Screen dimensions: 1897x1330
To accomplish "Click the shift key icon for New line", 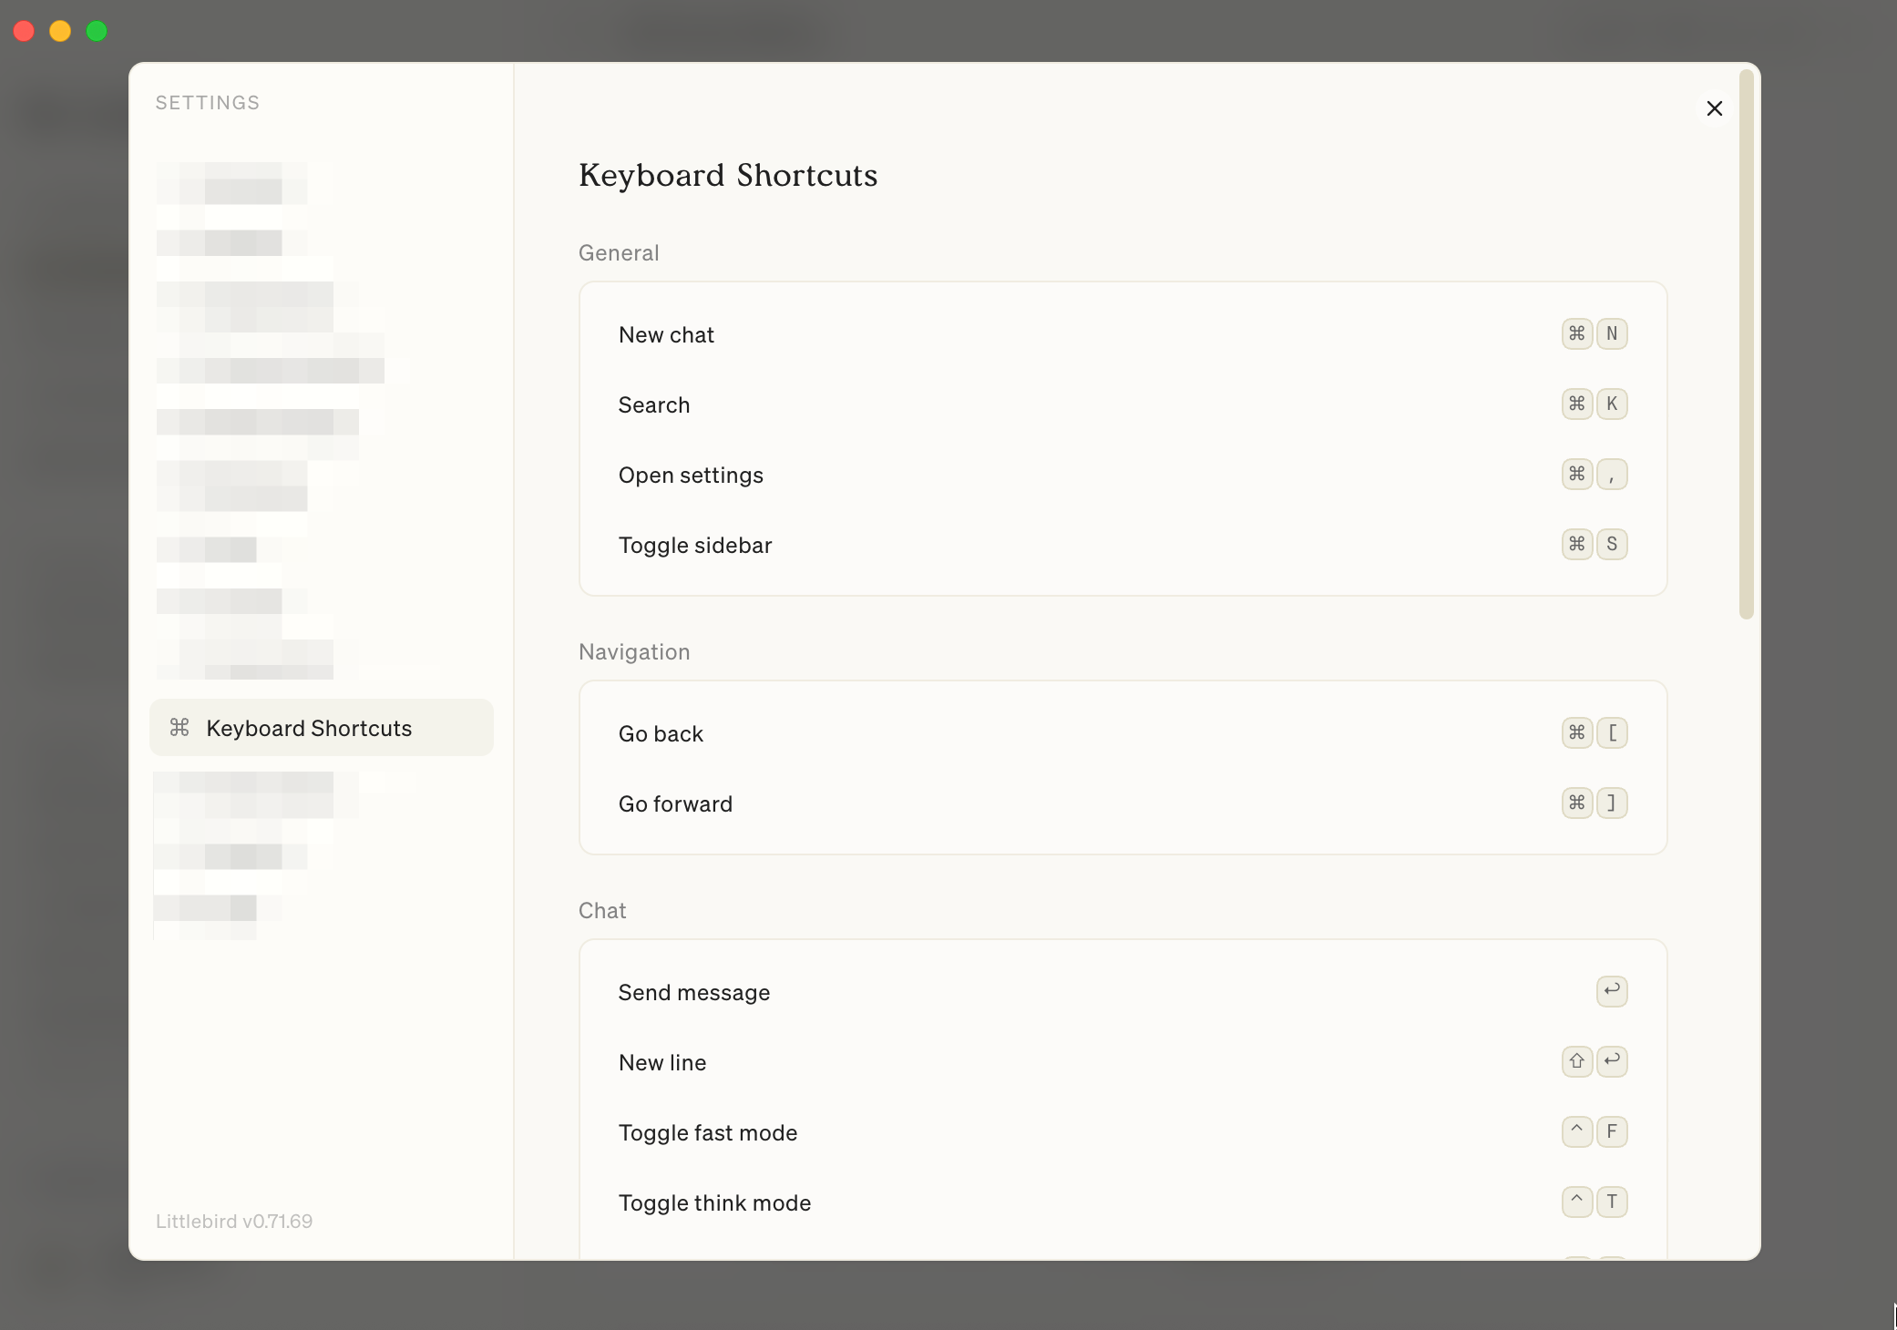I will [1576, 1062].
